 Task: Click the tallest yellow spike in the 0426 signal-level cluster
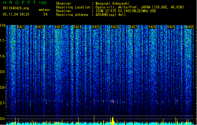pyautogui.click(x=113, y=121)
